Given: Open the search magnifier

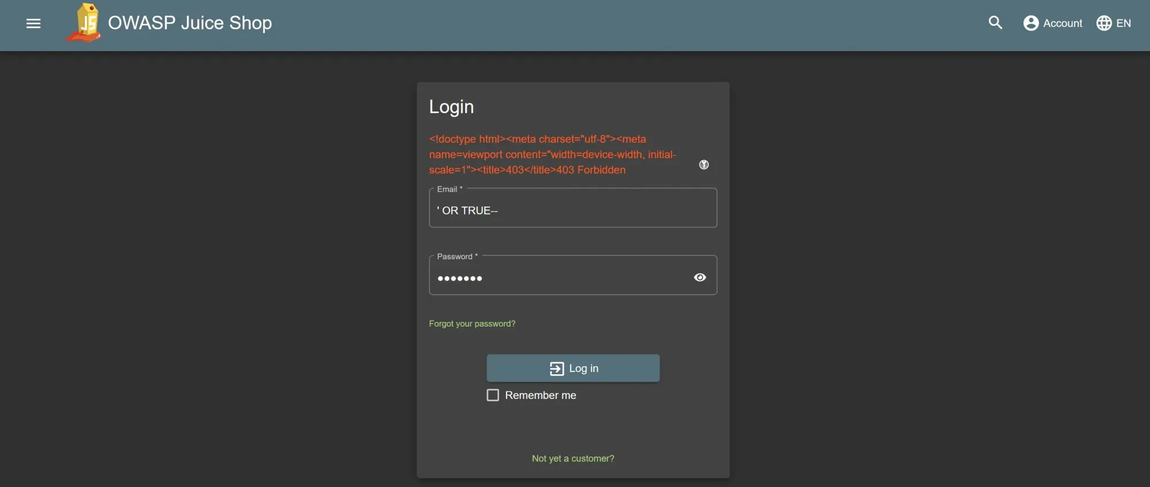Looking at the screenshot, I should (x=995, y=23).
